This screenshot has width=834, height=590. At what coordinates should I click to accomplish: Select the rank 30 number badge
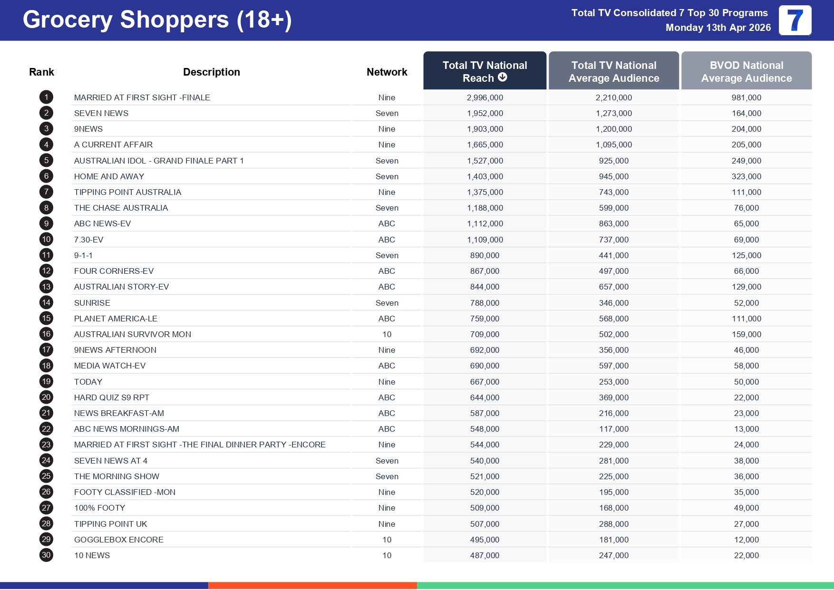(46, 555)
